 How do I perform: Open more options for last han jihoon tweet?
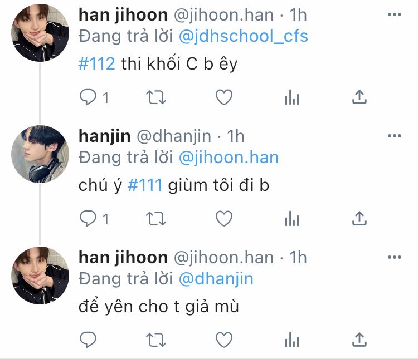coord(395,257)
